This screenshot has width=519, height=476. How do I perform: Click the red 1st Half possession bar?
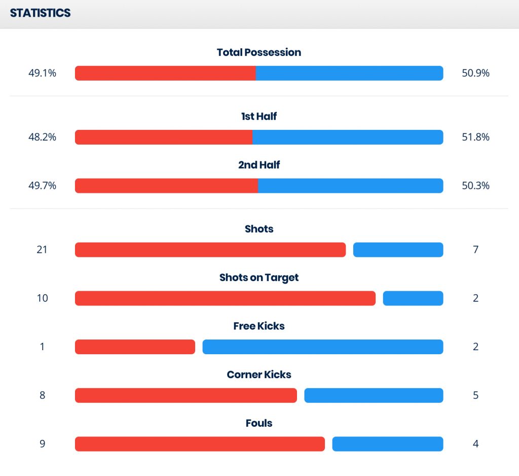163,137
